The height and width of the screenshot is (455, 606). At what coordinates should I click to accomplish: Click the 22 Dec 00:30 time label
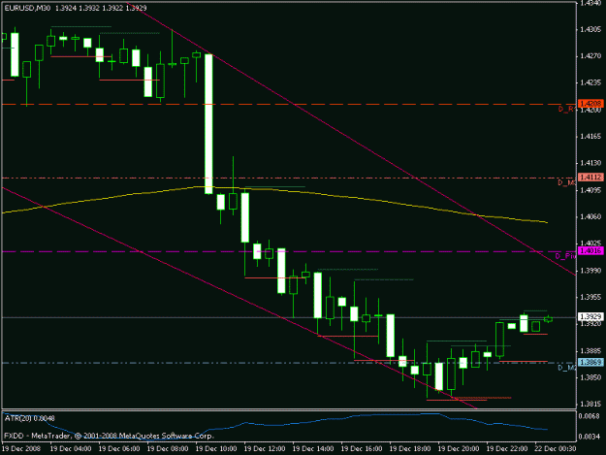[556, 449]
